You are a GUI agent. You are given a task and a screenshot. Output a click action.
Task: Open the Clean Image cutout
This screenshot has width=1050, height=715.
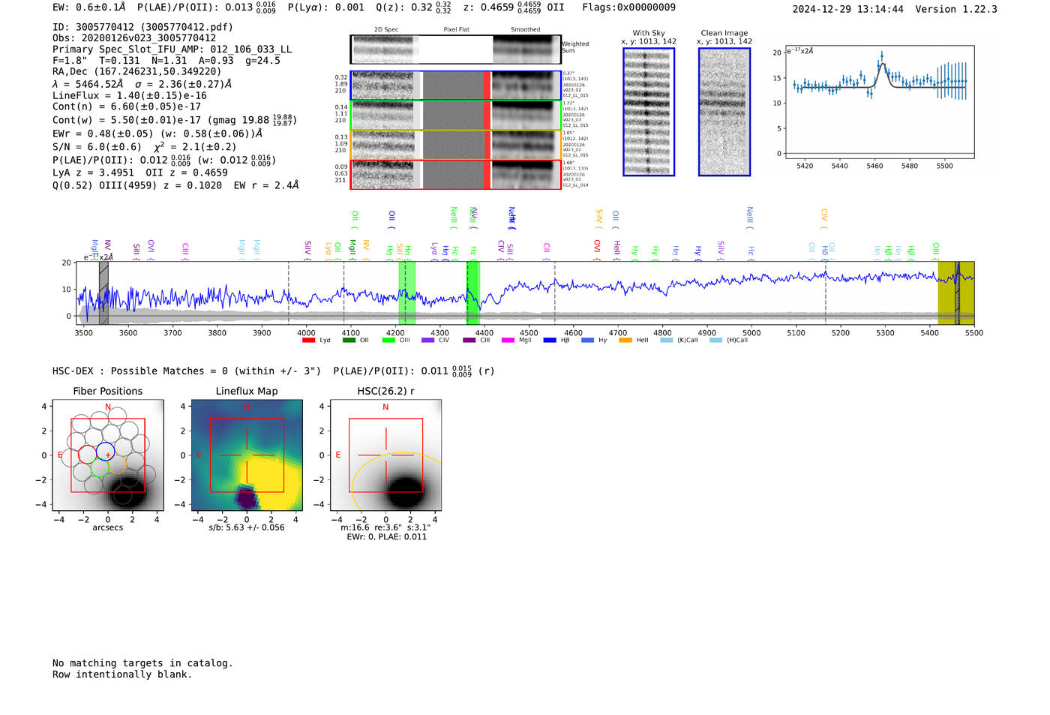coord(724,112)
